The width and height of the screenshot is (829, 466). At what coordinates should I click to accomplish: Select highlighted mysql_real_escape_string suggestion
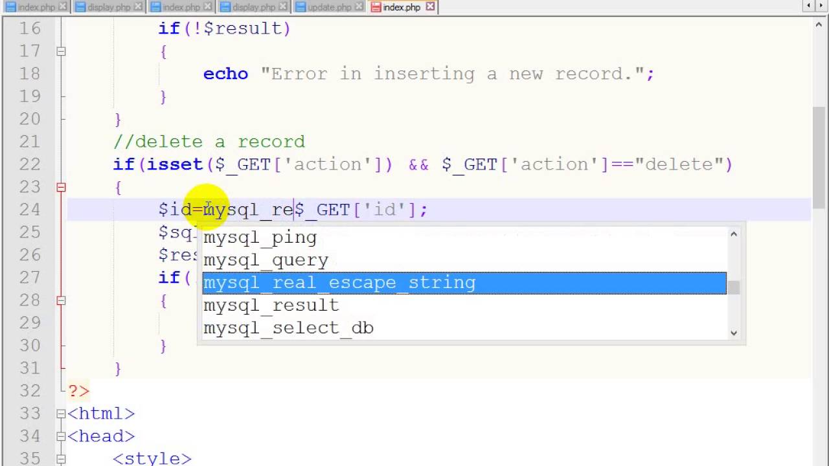point(464,283)
